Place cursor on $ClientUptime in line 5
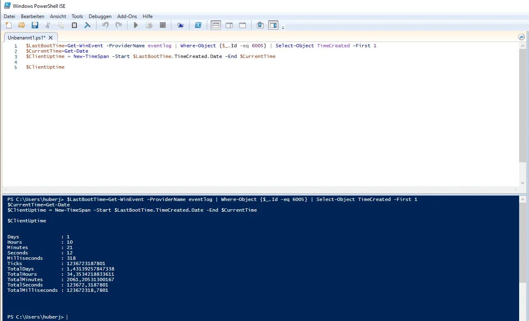529x321 pixels. pos(45,67)
